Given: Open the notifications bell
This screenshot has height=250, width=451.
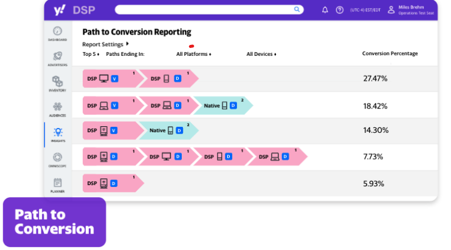Looking at the screenshot, I should coord(325,10).
